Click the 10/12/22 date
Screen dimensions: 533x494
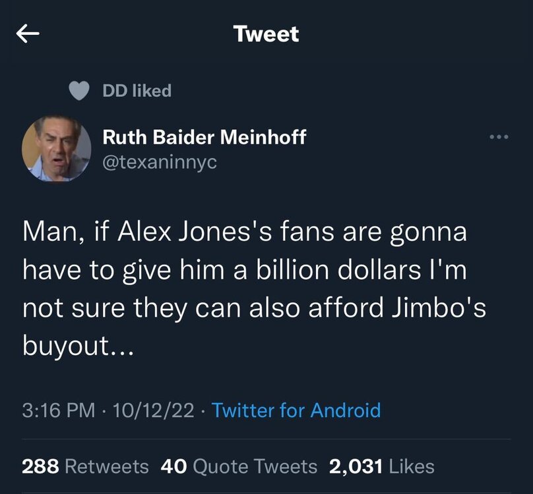click(154, 411)
